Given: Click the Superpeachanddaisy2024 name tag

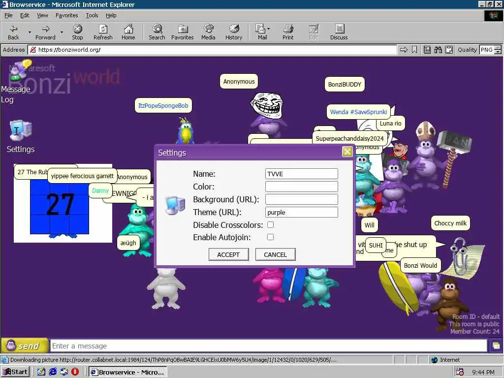Looking at the screenshot, I should [x=350, y=138].
